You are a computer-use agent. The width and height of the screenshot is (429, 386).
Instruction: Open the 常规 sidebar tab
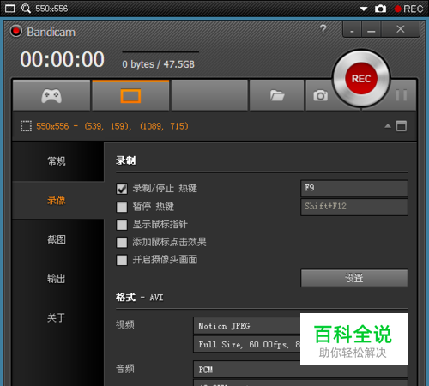coord(58,161)
